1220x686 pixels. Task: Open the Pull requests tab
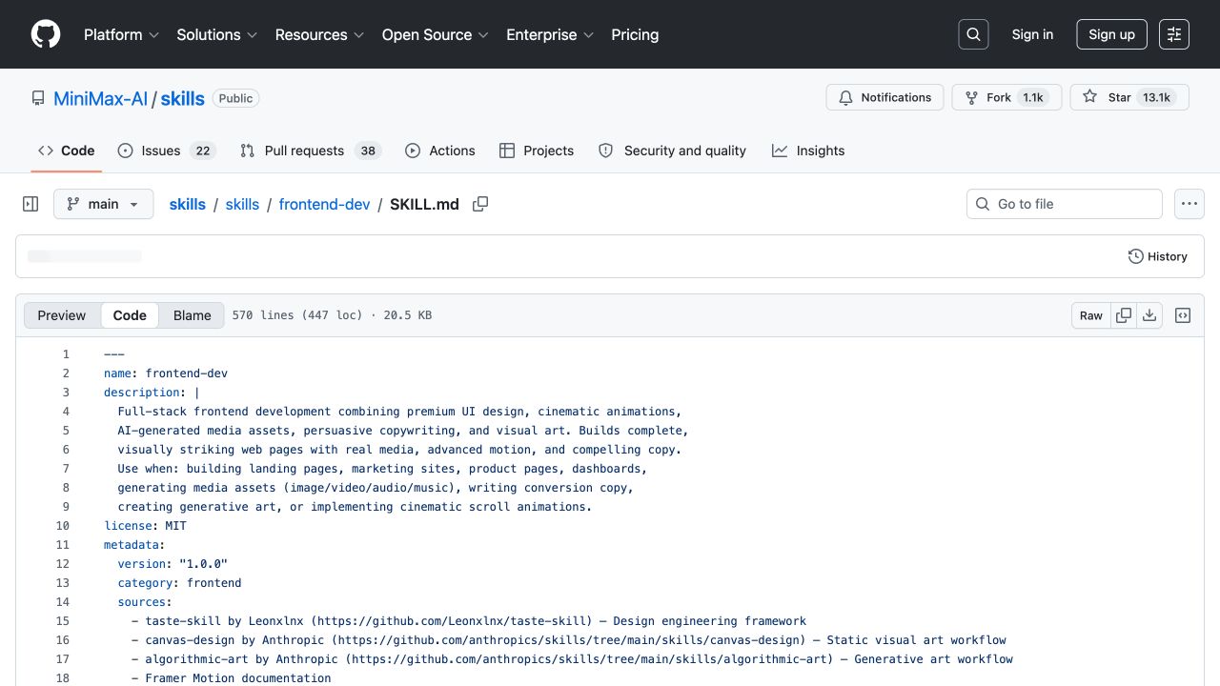310,151
